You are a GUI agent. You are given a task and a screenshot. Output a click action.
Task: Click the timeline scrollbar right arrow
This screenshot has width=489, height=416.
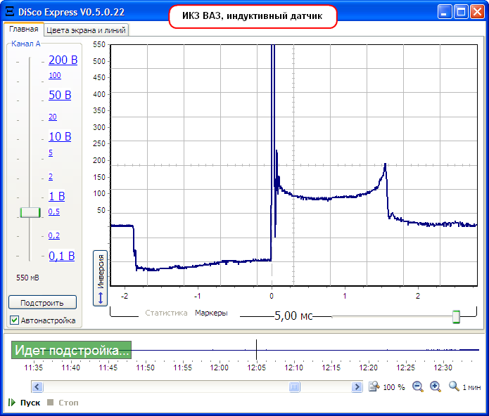pos(357,386)
